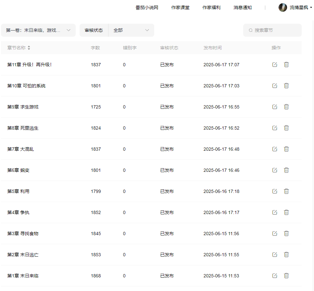
Task: View 消息通知 notifications
Action: point(243,7)
